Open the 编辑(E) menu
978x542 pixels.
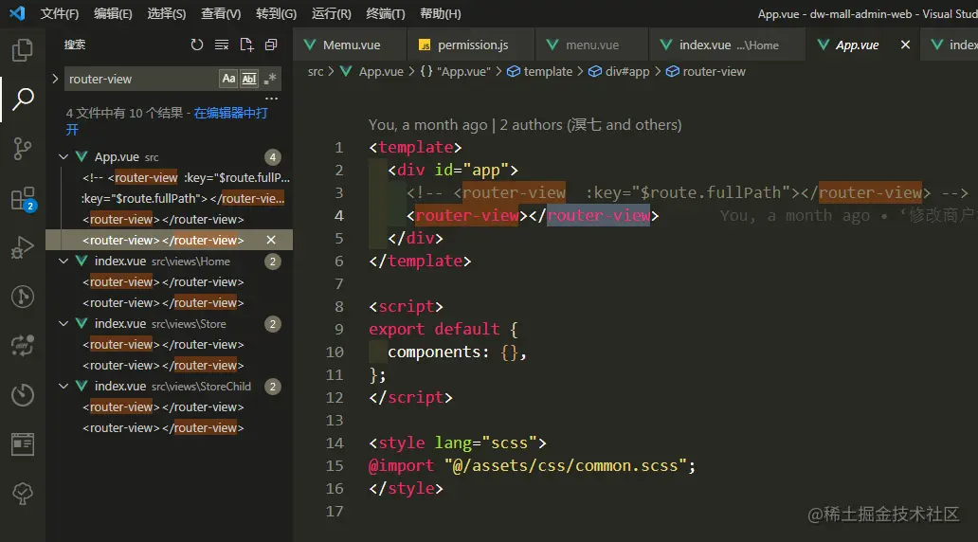[113, 13]
